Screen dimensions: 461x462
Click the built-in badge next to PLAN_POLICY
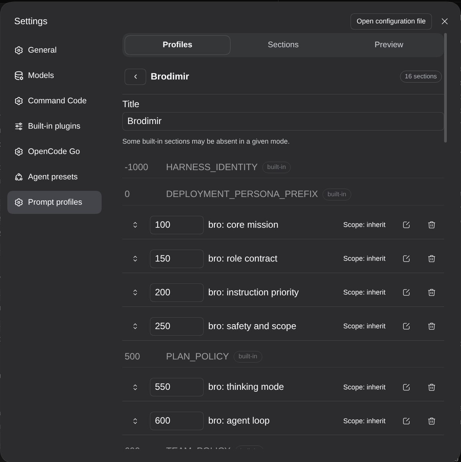248,357
